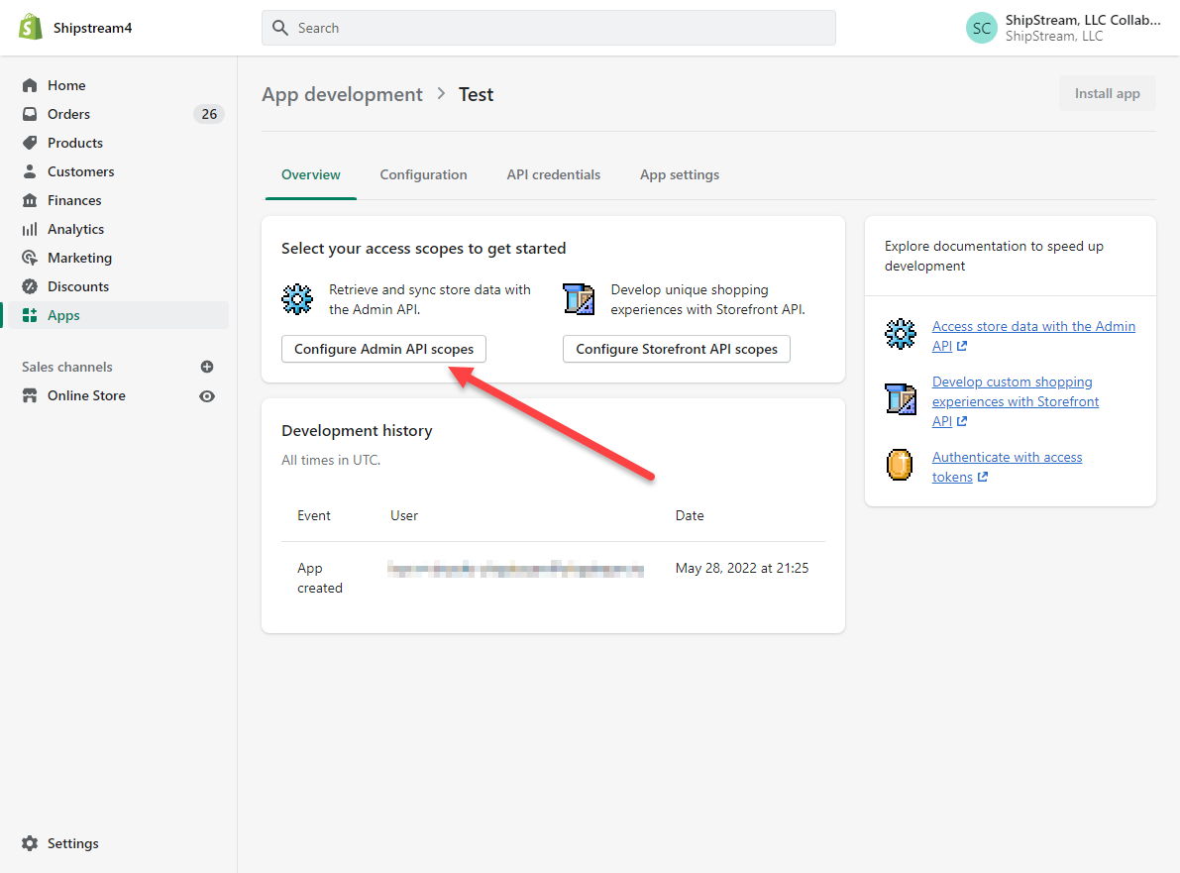Open the Discounts page
Image resolution: width=1180 pixels, height=873 pixels.
(78, 286)
